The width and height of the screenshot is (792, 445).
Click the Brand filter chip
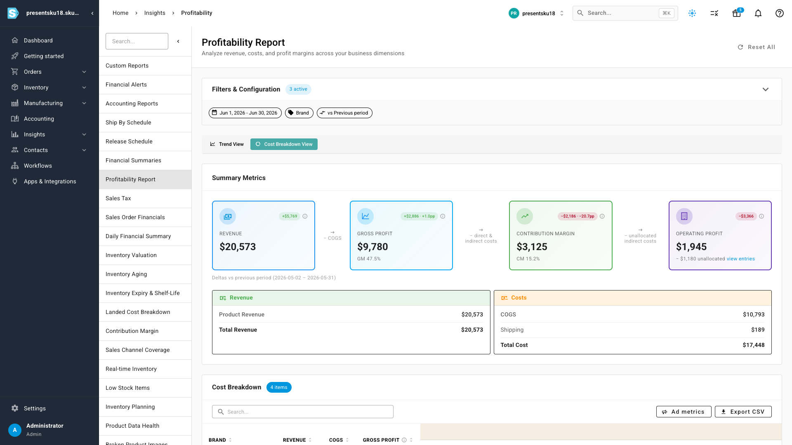coord(299,113)
